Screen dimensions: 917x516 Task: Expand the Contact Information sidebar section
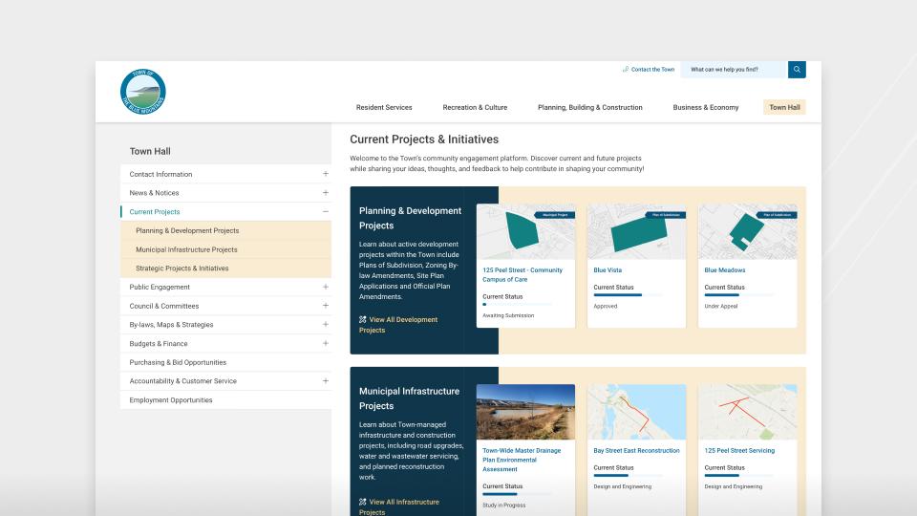(325, 174)
